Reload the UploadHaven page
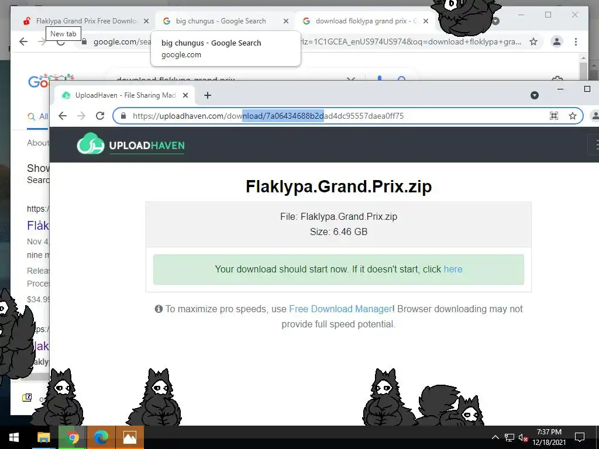599x449 pixels. (100, 116)
